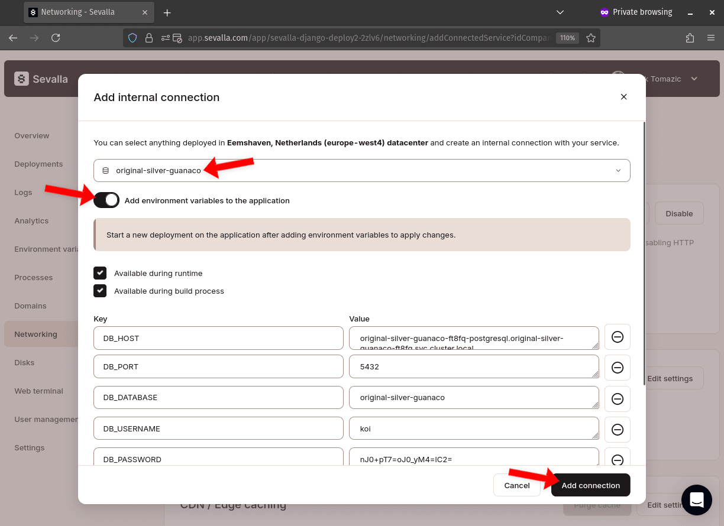Click the Sevalla logo
Image resolution: width=724 pixels, height=526 pixels.
coord(40,79)
